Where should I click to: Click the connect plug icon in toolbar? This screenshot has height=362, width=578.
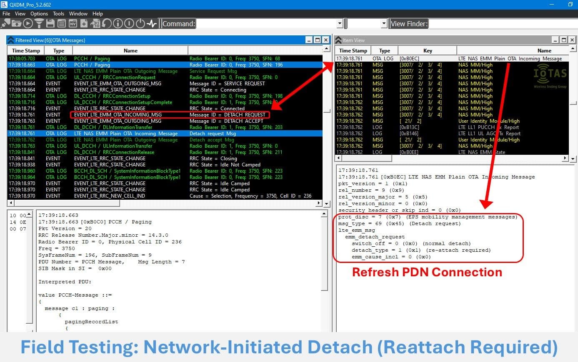tap(6, 24)
